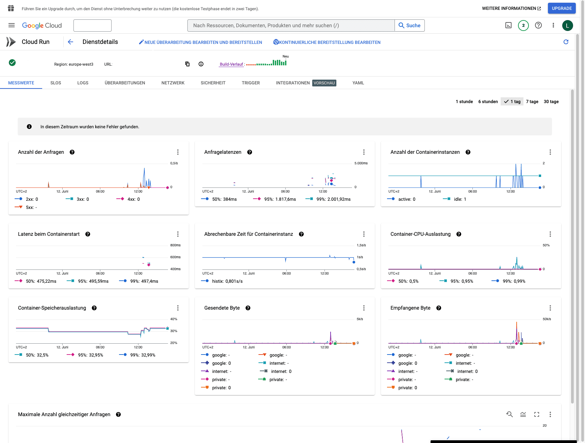Expand the Maximale Anzahl chart to fullscreen
Image resolution: width=585 pixels, height=443 pixels.
coord(537,414)
